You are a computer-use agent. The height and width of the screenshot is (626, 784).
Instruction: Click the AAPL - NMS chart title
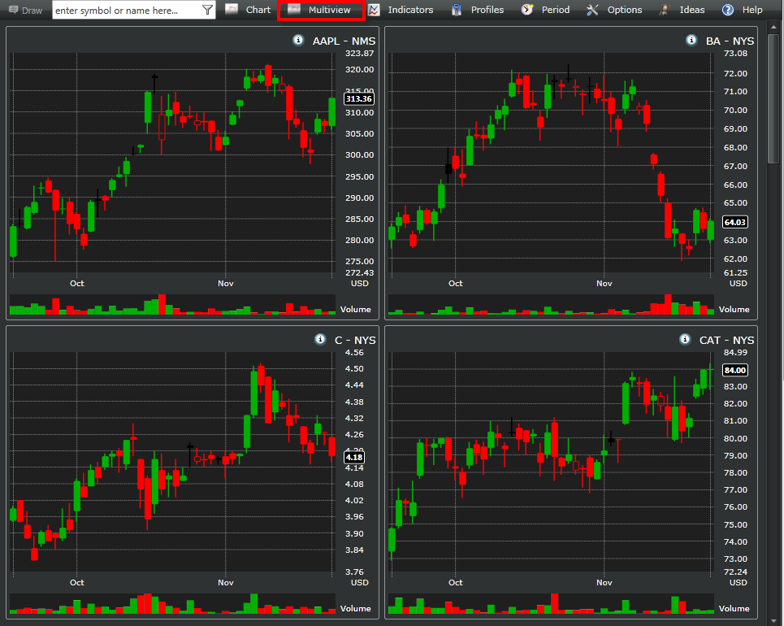pos(344,41)
